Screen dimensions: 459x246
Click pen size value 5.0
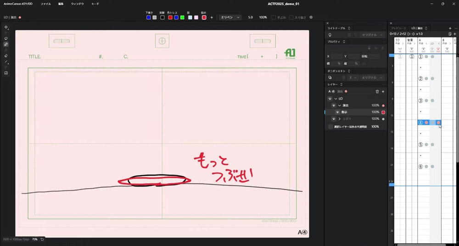250,17
